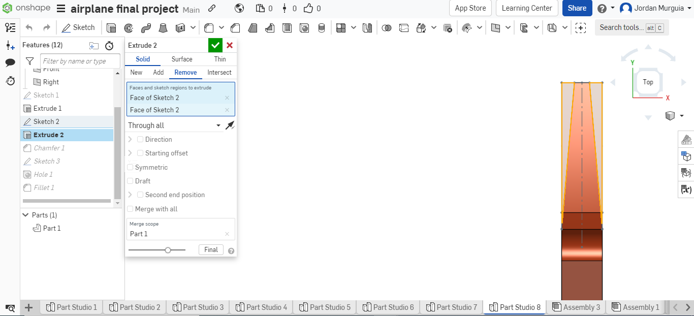
Task: Enable the Symmetric checkbox in Extrude dialog
Action: (130, 167)
